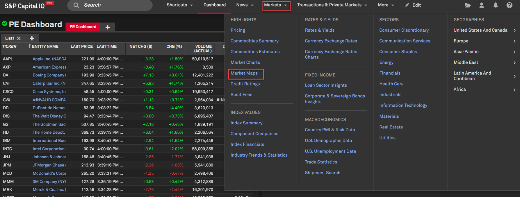This screenshot has height=197, width=520.
Task: Open the user profile icon
Action: point(482,5)
